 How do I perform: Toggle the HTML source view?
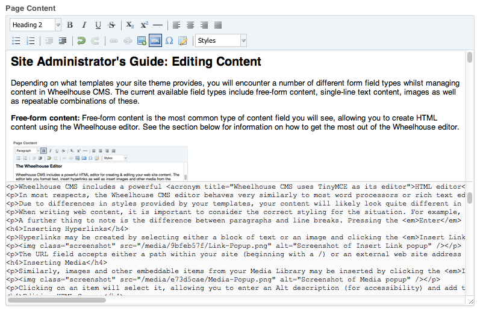155,40
